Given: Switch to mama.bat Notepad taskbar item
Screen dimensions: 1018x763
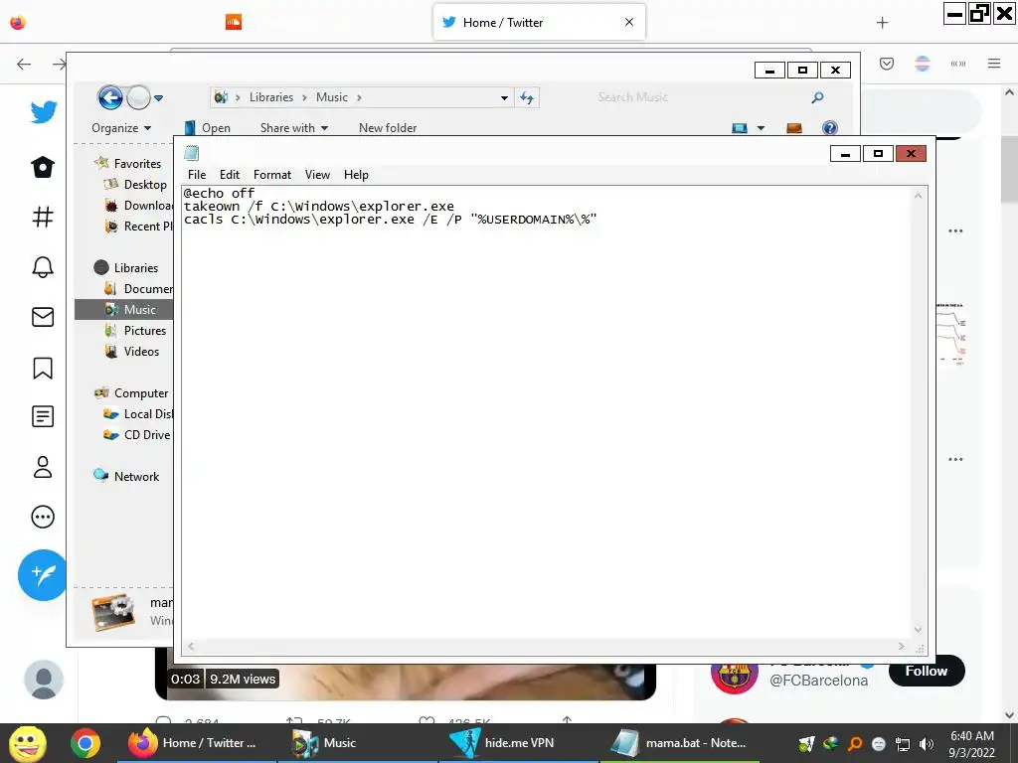Looking at the screenshot, I should (x=680, y=743).
